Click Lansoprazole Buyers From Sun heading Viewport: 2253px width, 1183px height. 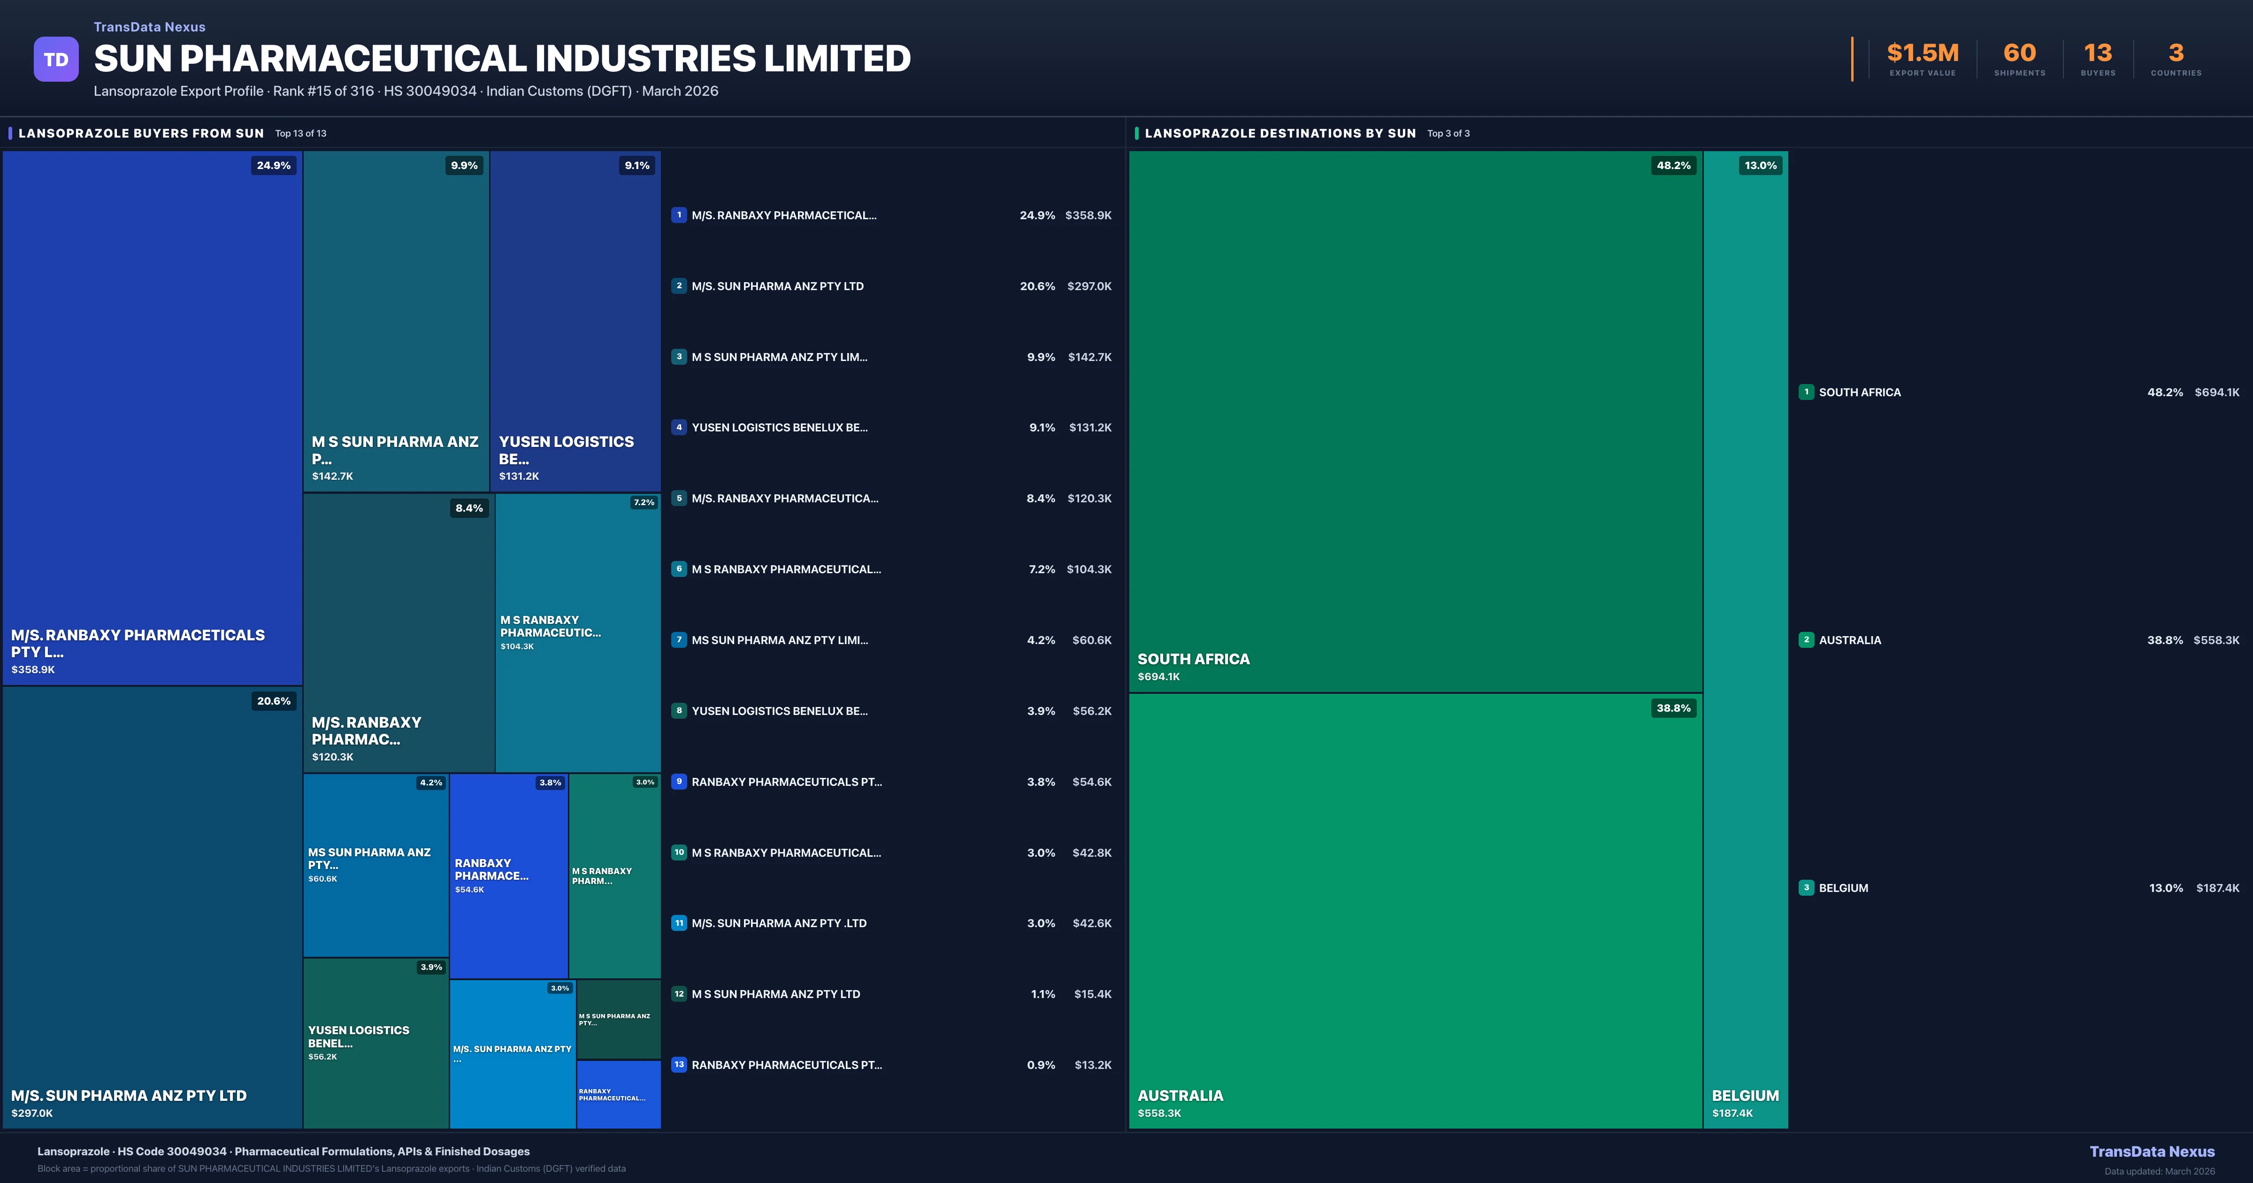pos(141,133)
